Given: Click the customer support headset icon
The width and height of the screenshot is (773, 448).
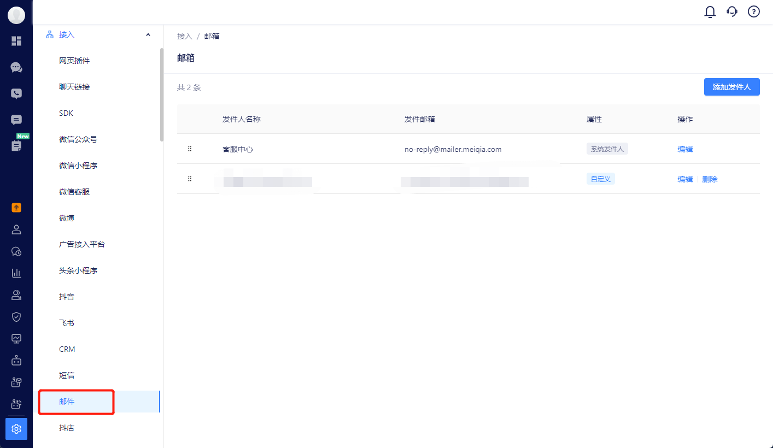Looking at the screenshot, I should (732, 11).
